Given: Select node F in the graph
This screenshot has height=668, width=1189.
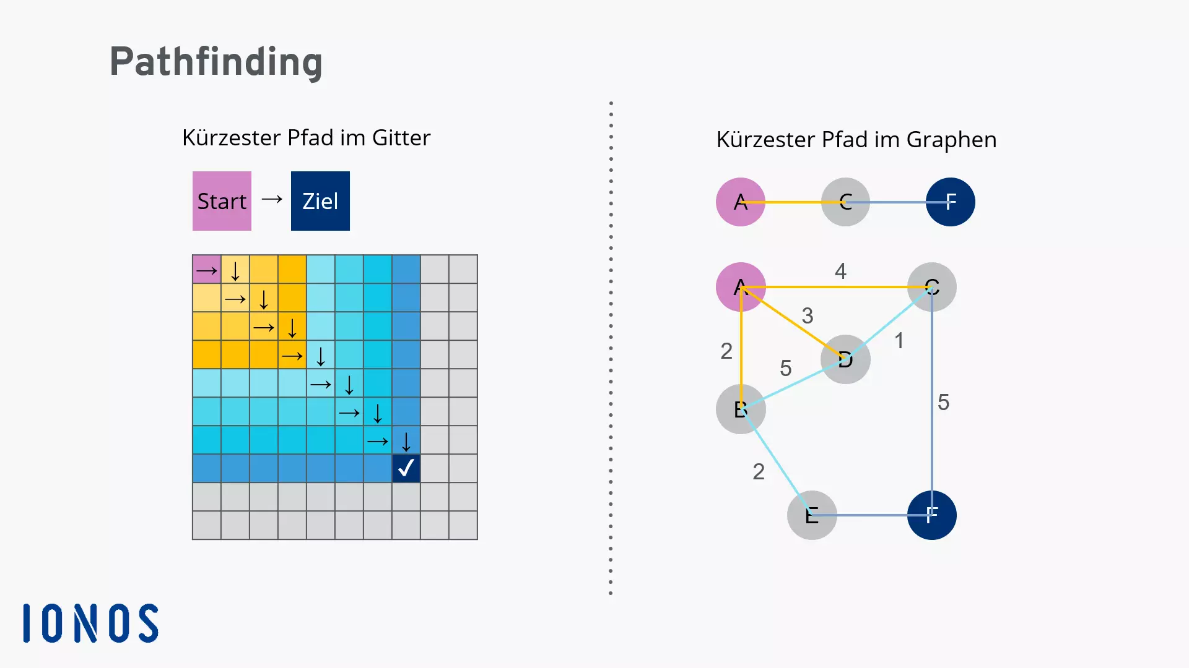Looking at the screenshot, I should point(931,514).
